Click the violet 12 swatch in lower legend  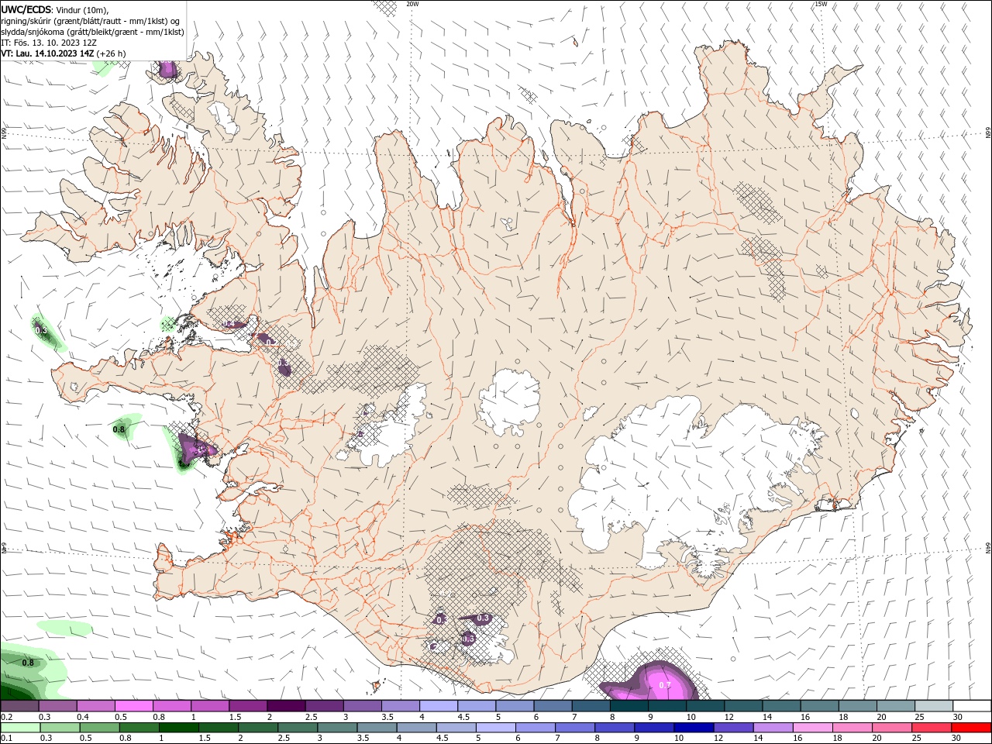click(x=733, y=728)
